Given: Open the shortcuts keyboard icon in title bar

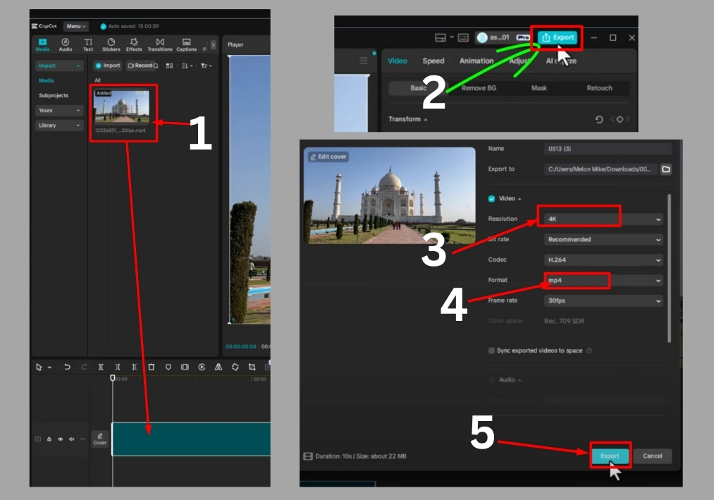Looking at the screenshot, I should point(463,38).
